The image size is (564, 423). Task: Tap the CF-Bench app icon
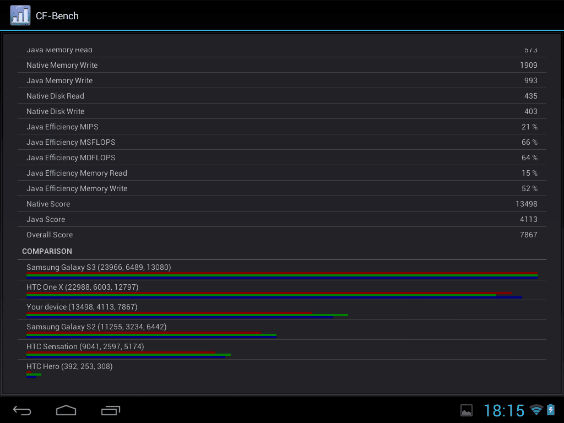pos(20,15)
